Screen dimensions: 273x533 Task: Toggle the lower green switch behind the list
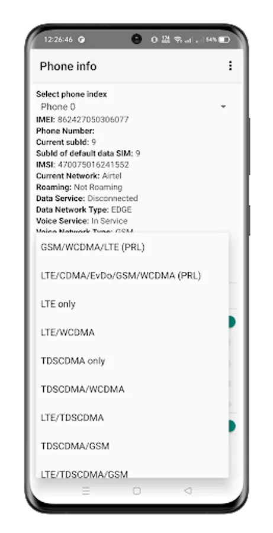(x=232, y=426)
